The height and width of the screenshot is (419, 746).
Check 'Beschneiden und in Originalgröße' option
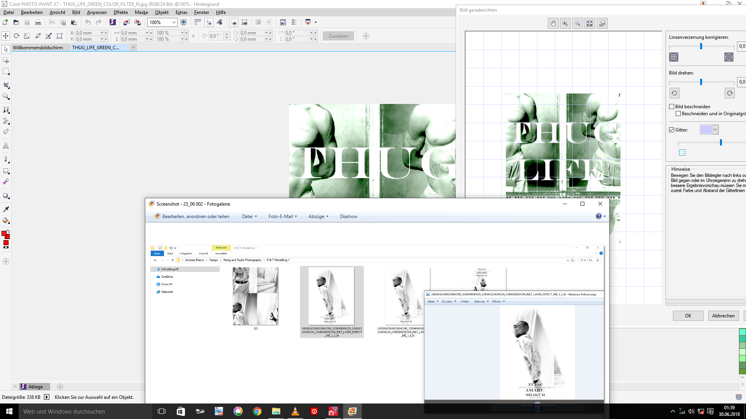[x=678, y=114]
